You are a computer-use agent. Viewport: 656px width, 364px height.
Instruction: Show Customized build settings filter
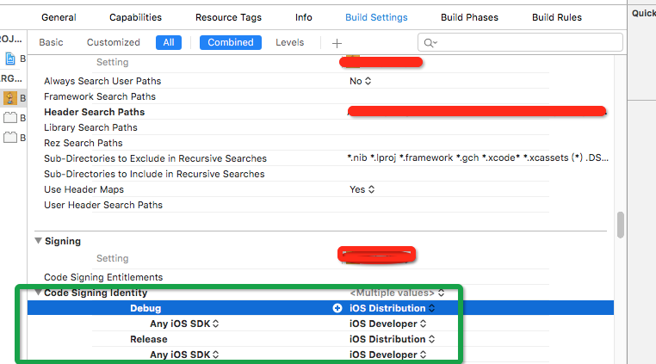pyautogui.click(x=114, y=43)
